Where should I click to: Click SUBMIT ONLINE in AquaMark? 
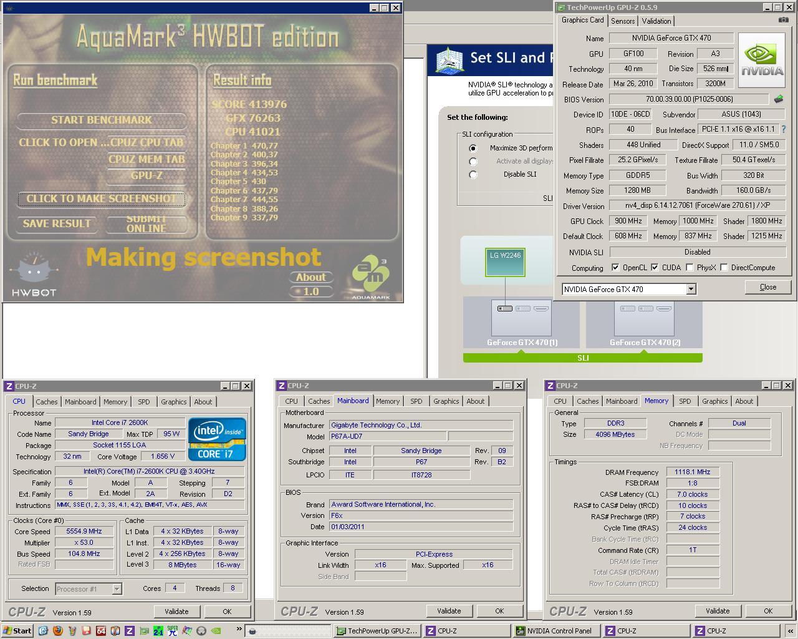(147, 223)
